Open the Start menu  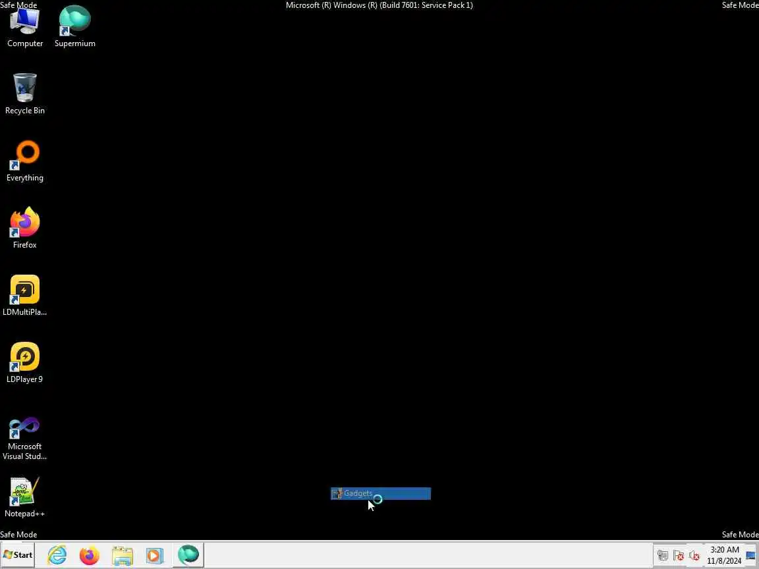click(x=18, y=555)
